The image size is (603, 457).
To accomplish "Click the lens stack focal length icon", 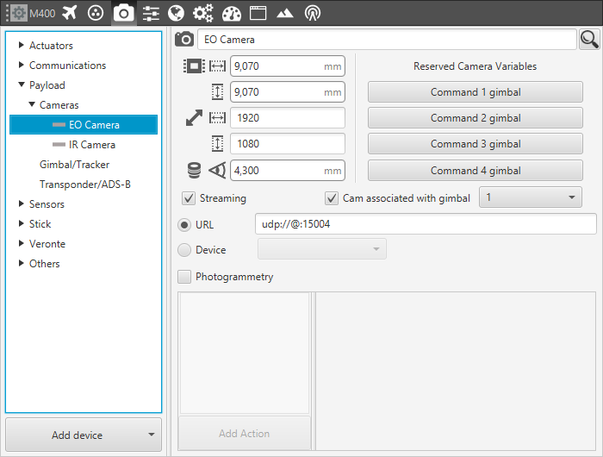I will click(x=194, y=171).
